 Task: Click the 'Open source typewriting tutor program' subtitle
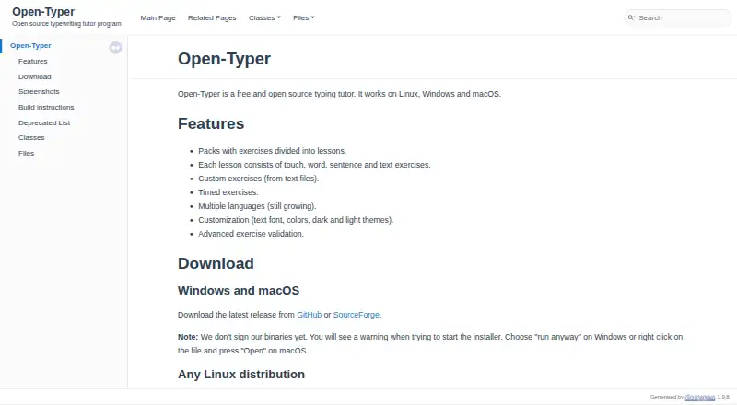(x=66, y=24)
